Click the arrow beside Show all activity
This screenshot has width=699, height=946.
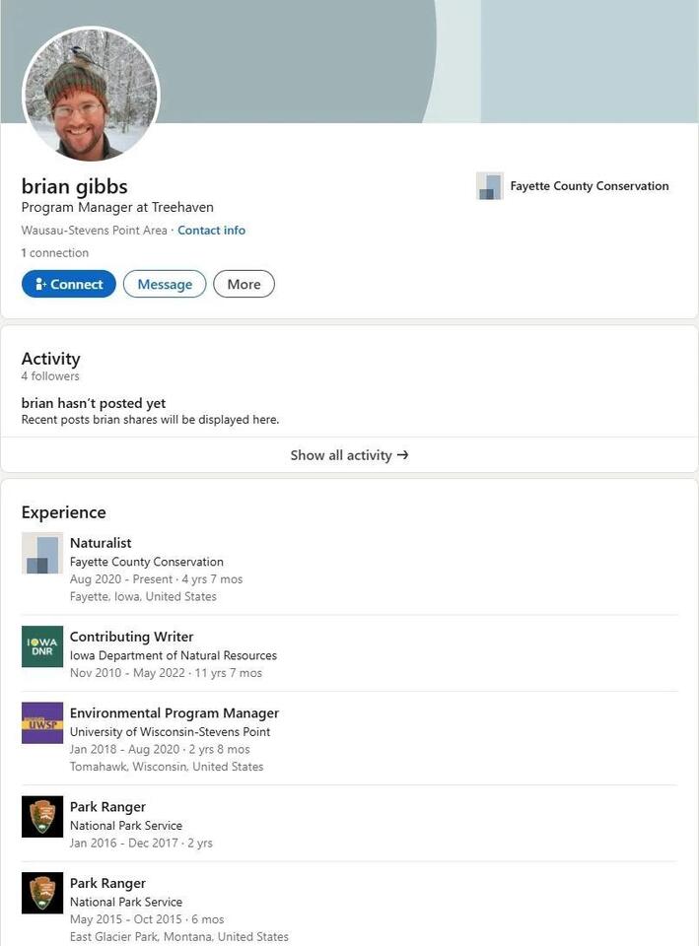pyautogui.click(x=403, y=455)
